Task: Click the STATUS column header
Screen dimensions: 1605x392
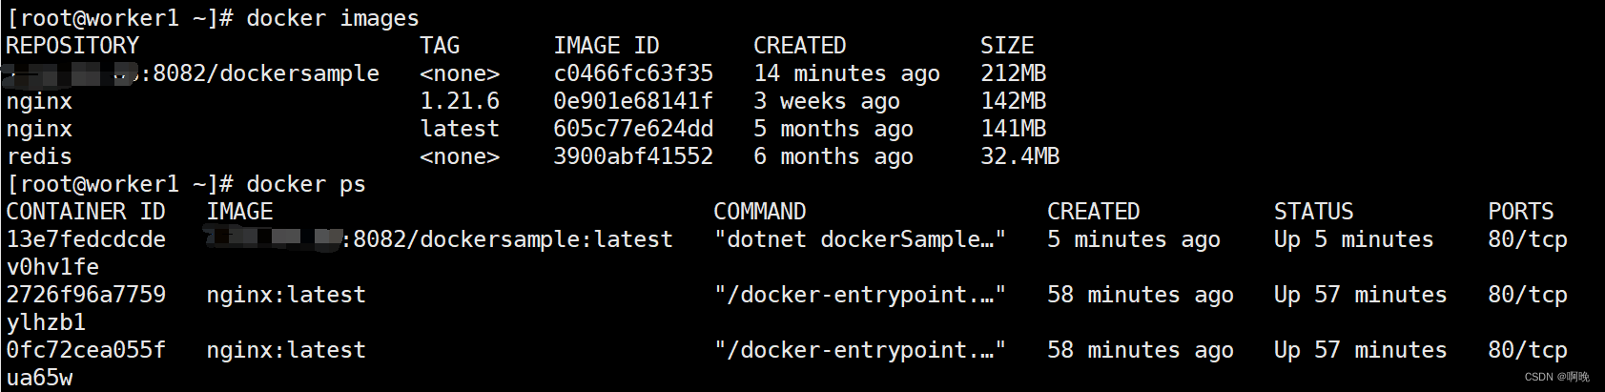Action: pos(1313,212)
